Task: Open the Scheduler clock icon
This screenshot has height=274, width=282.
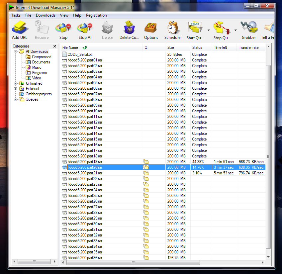Action: [x=173, y=27]
